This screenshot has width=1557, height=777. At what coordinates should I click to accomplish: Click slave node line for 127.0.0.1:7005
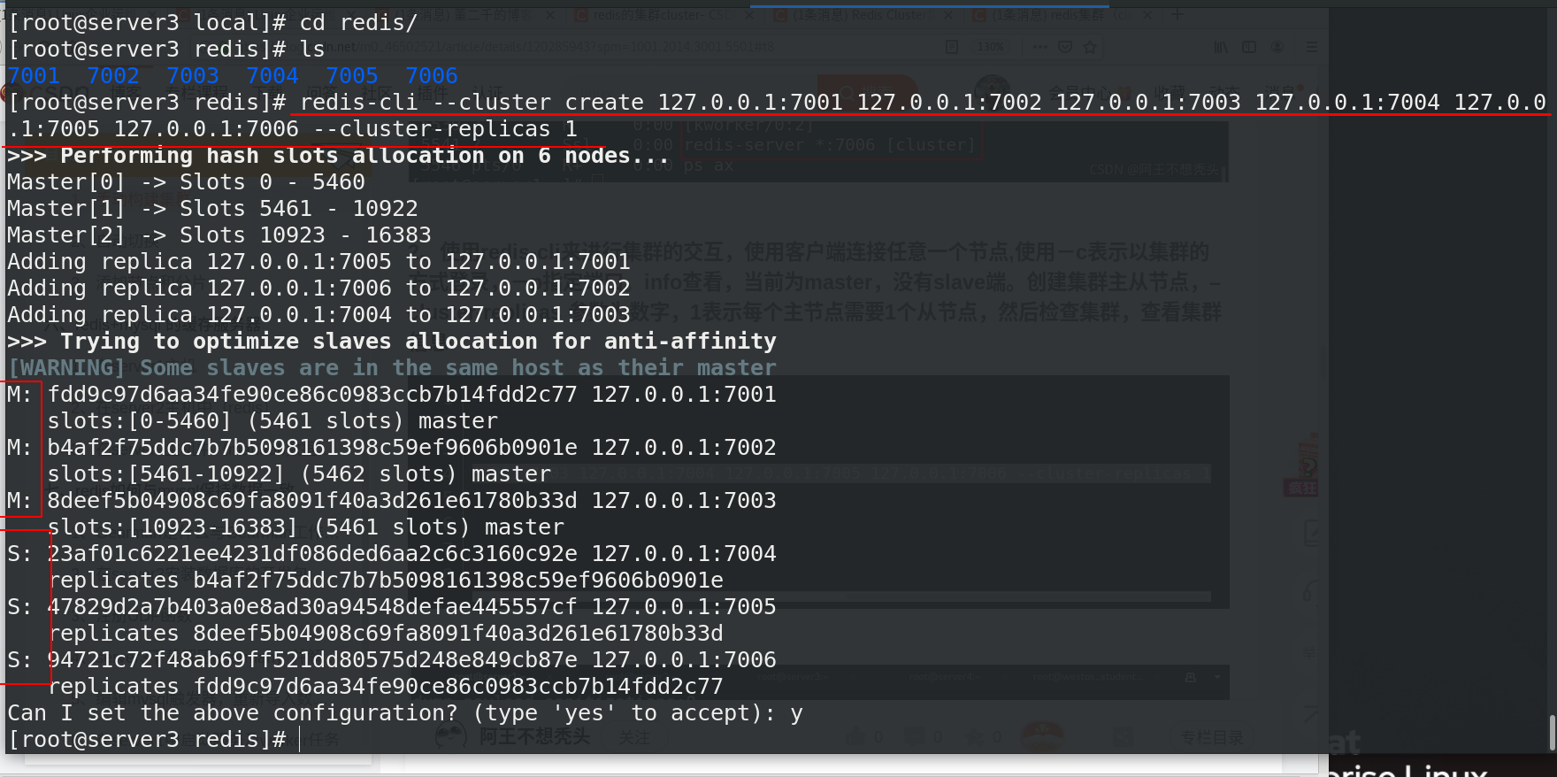coord(392,607)
